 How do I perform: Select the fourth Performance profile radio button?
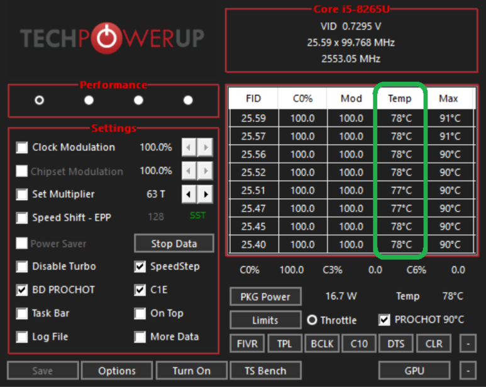point(188,100)
